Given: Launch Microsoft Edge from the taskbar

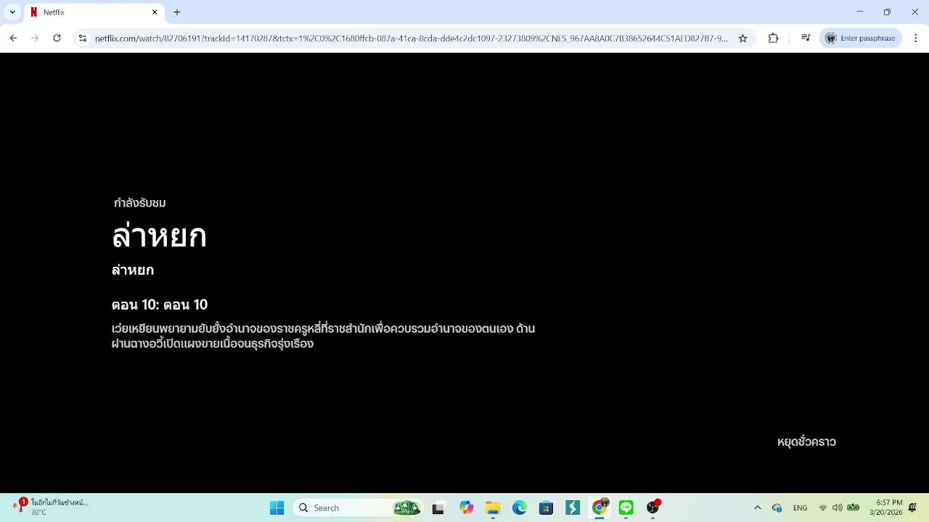Looking at the screenshot, I should [x=520, y=508].
